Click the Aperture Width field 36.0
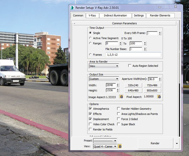Viewport: 189px width, 156px height. click(x=153, y=79)
